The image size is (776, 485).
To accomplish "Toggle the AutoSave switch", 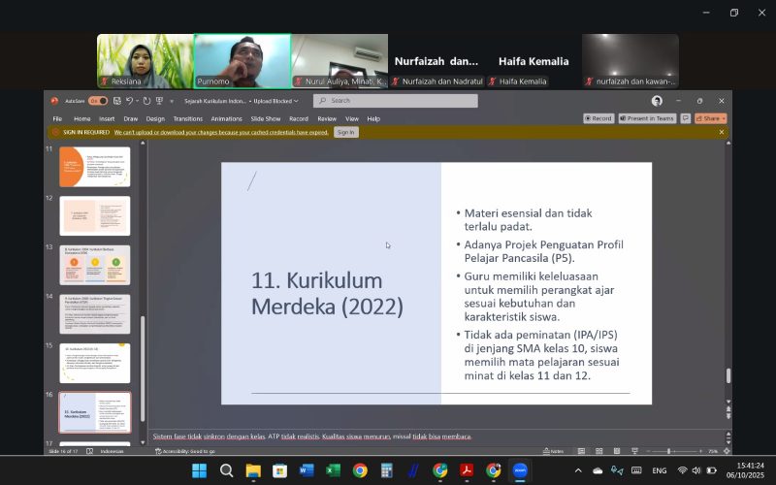I will coord(98,101).
